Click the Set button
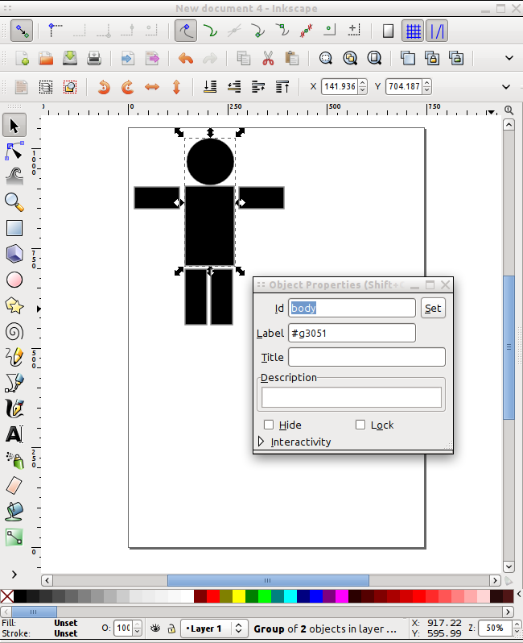The height and width of the screenshot is (643, 523). [433, 309]
